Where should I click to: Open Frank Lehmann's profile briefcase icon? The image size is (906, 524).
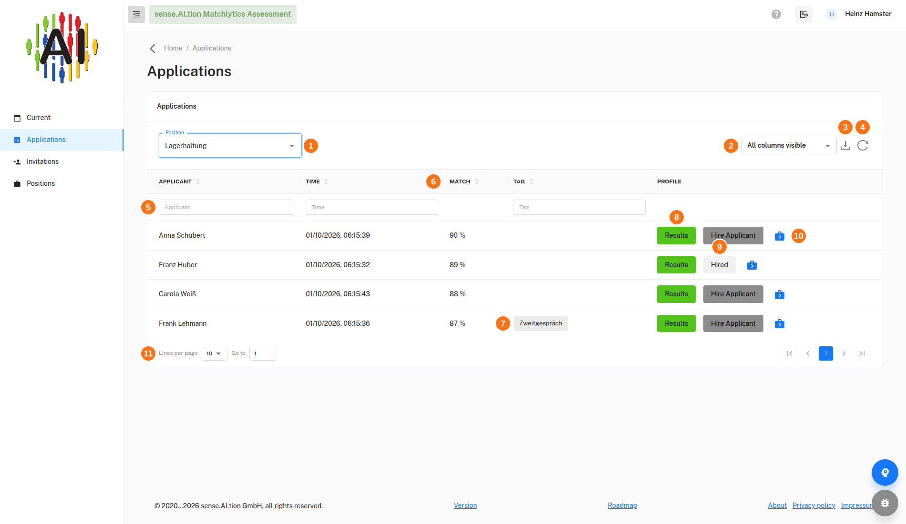pyautogui.click(x=780, y=324)
